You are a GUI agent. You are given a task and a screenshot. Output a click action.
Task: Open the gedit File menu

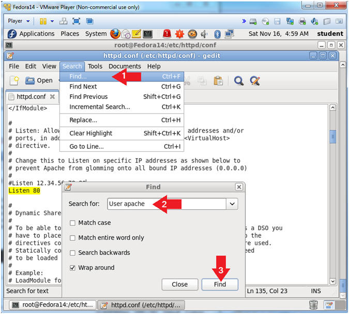point(14,66)
